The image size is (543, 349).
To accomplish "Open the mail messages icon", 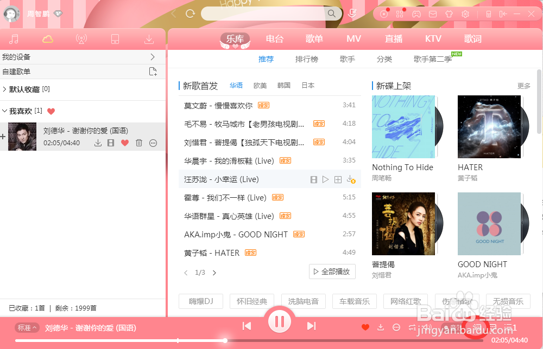I will [433, 14].
